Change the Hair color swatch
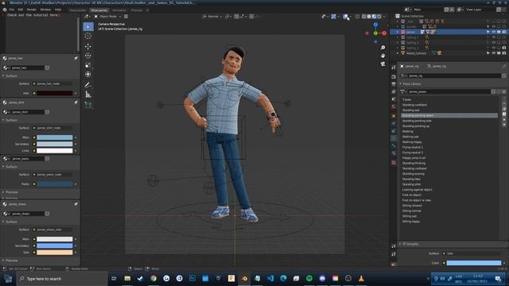 pyautogui.click(x=55, y=94)
